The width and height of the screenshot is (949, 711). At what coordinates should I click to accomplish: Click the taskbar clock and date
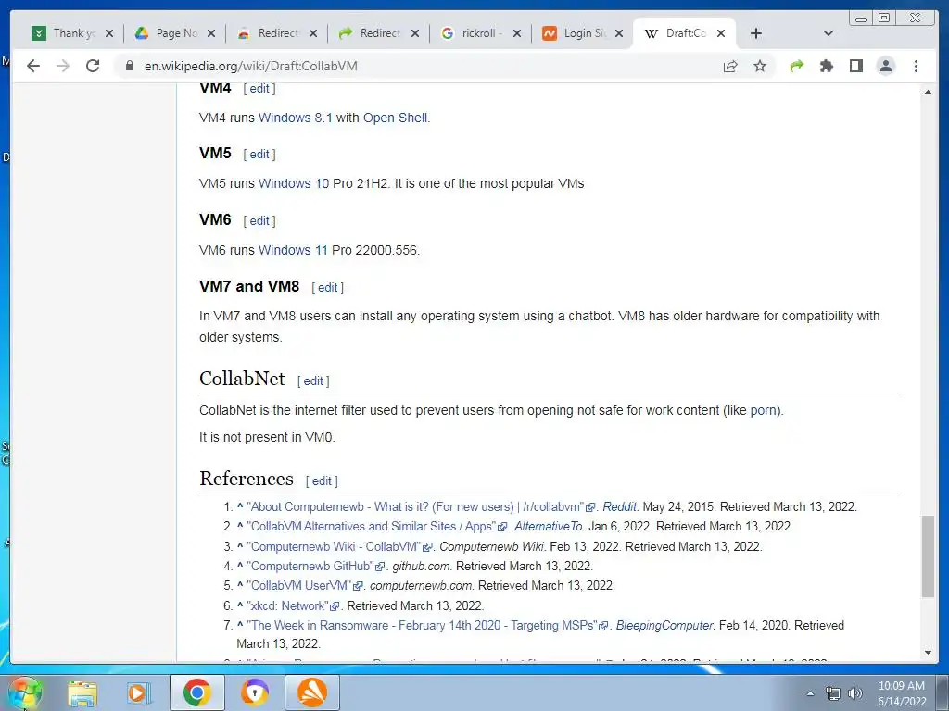[x=902, y=693]
